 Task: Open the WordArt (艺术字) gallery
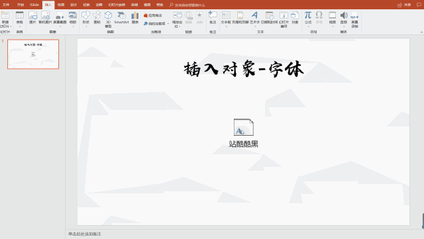[x=254, y=19]
